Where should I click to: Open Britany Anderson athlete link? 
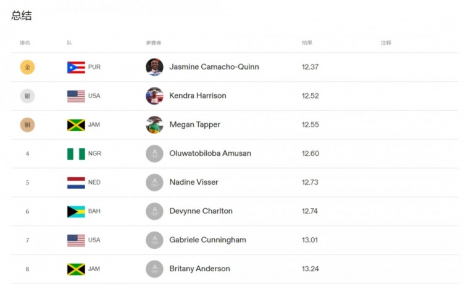pos(199,269)
